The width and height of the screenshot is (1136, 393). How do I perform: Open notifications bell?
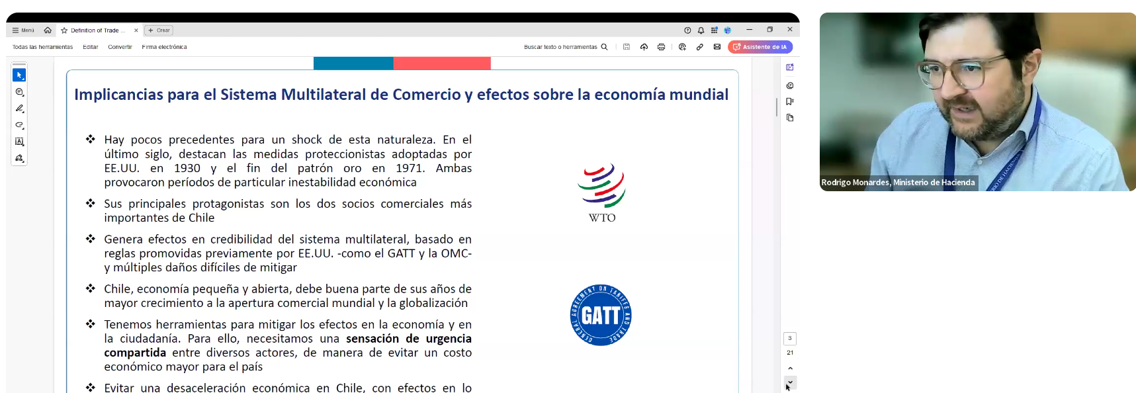coord(701,30)
